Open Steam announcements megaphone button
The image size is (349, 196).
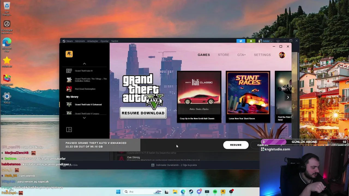click(x=241, y=41)
